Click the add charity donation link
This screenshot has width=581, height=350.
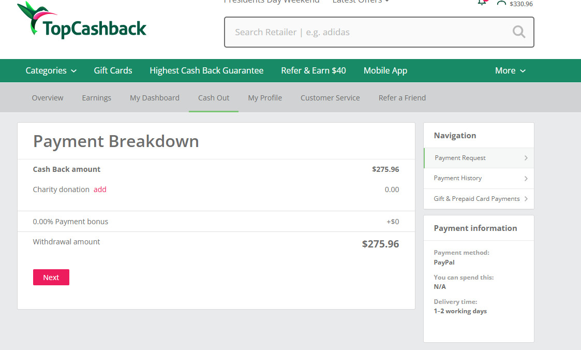tap(100, 189)
